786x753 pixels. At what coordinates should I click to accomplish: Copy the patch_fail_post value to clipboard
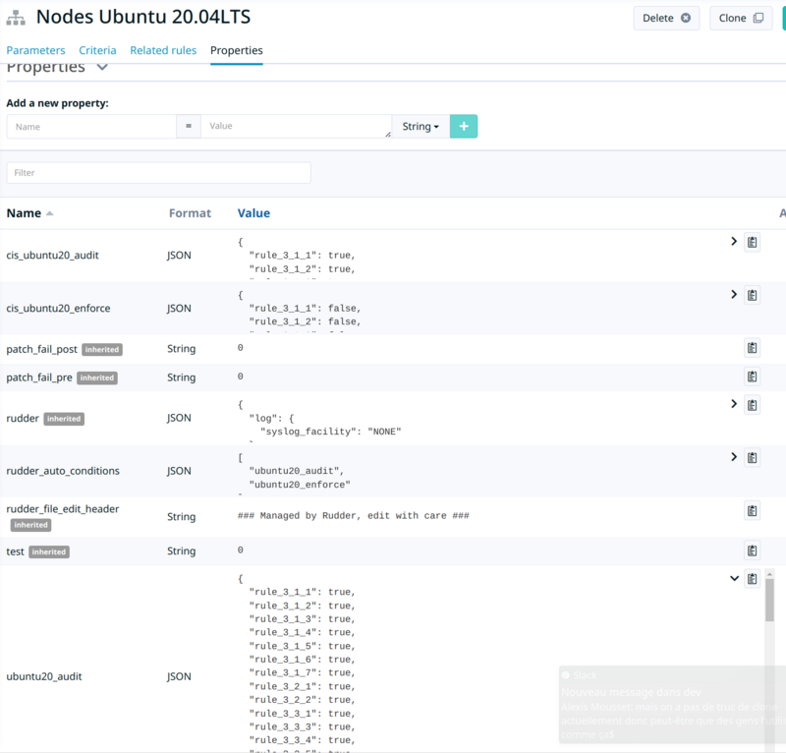752,348
